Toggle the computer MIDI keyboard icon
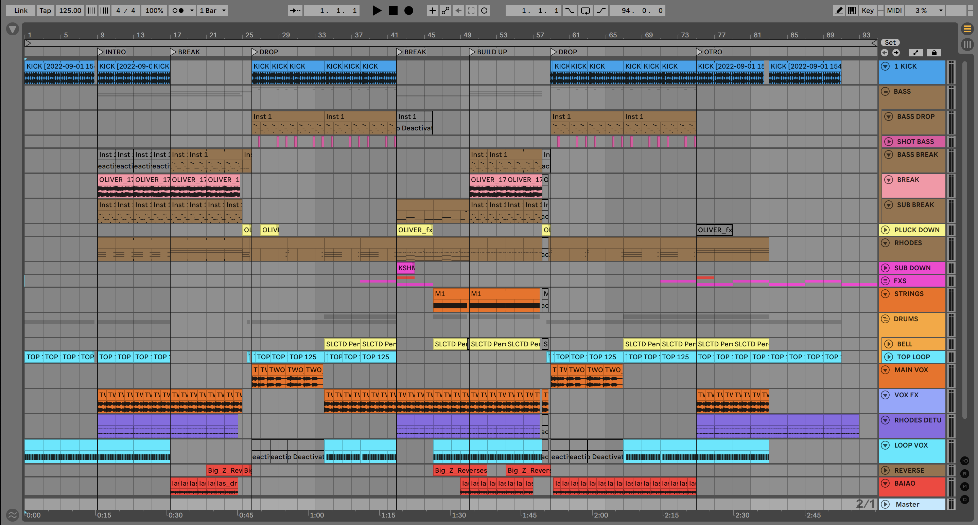This screenshot has height=525, width=978. point(852,11)
